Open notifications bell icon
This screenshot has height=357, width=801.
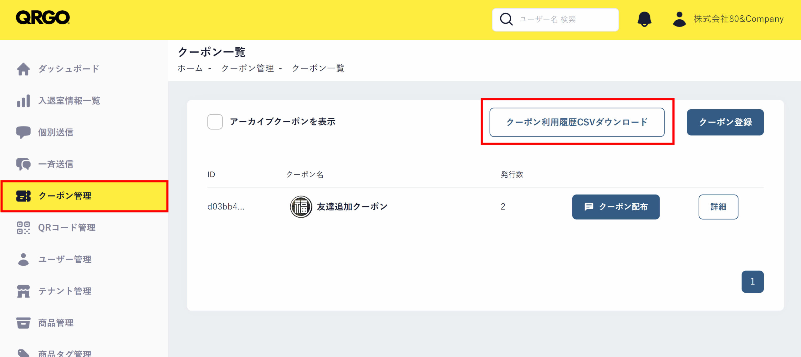(x=644, y=19)
